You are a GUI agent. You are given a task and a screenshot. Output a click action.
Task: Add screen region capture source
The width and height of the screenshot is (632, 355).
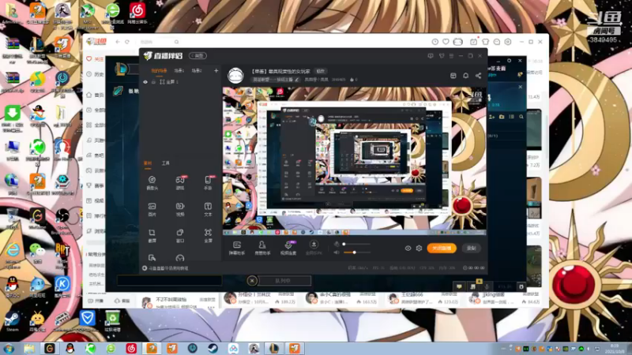pos(152,236)
